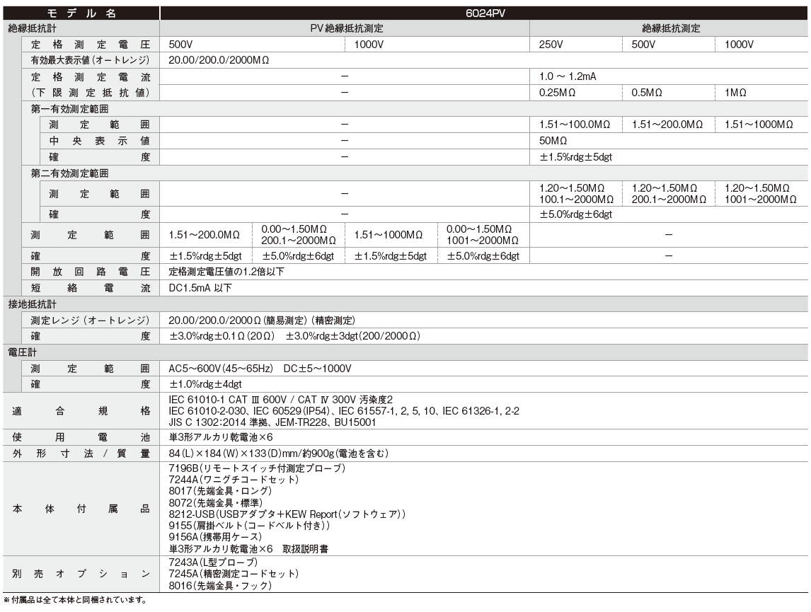Viewport: 811px width, 612px height.
Task: Click the 8212-USB KEW Report item
Action: point(287,514)
